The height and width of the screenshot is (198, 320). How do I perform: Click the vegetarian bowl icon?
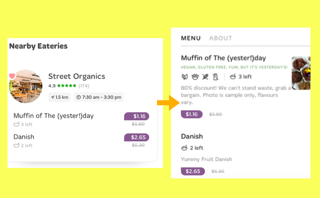[195, 77]
